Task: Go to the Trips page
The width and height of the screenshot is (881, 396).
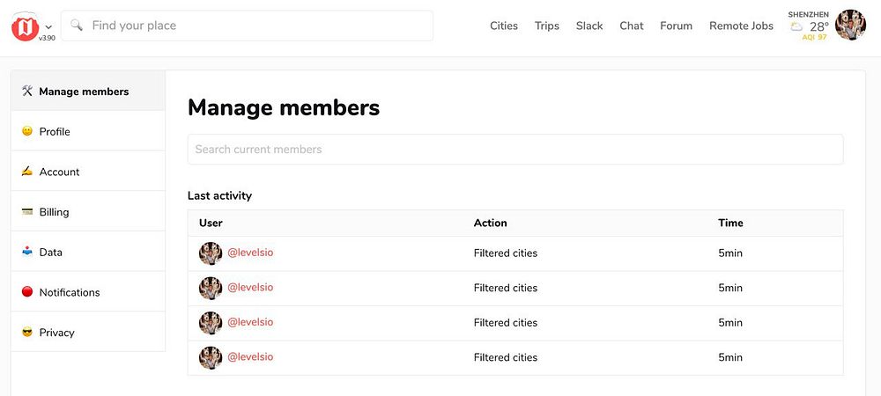Action: click(x=546, y=26)
